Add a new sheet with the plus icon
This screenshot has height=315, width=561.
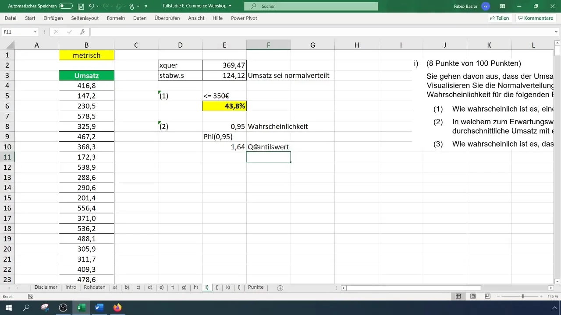pos(280,288)
